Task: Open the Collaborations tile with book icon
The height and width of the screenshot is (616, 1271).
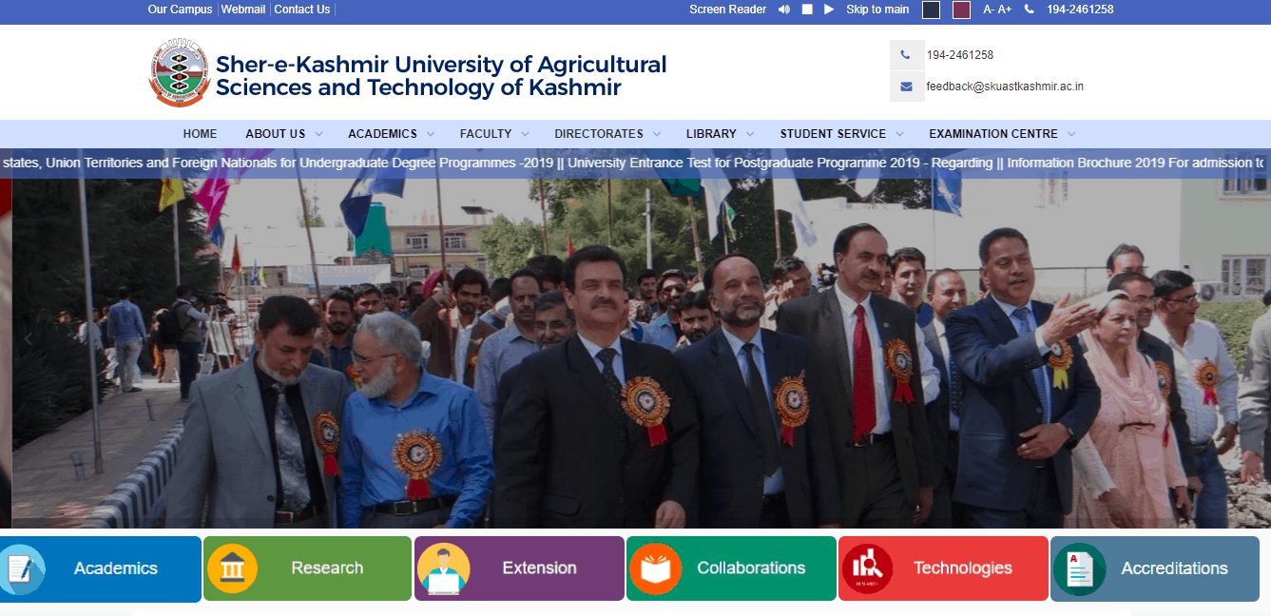Action: pos(731,568)
